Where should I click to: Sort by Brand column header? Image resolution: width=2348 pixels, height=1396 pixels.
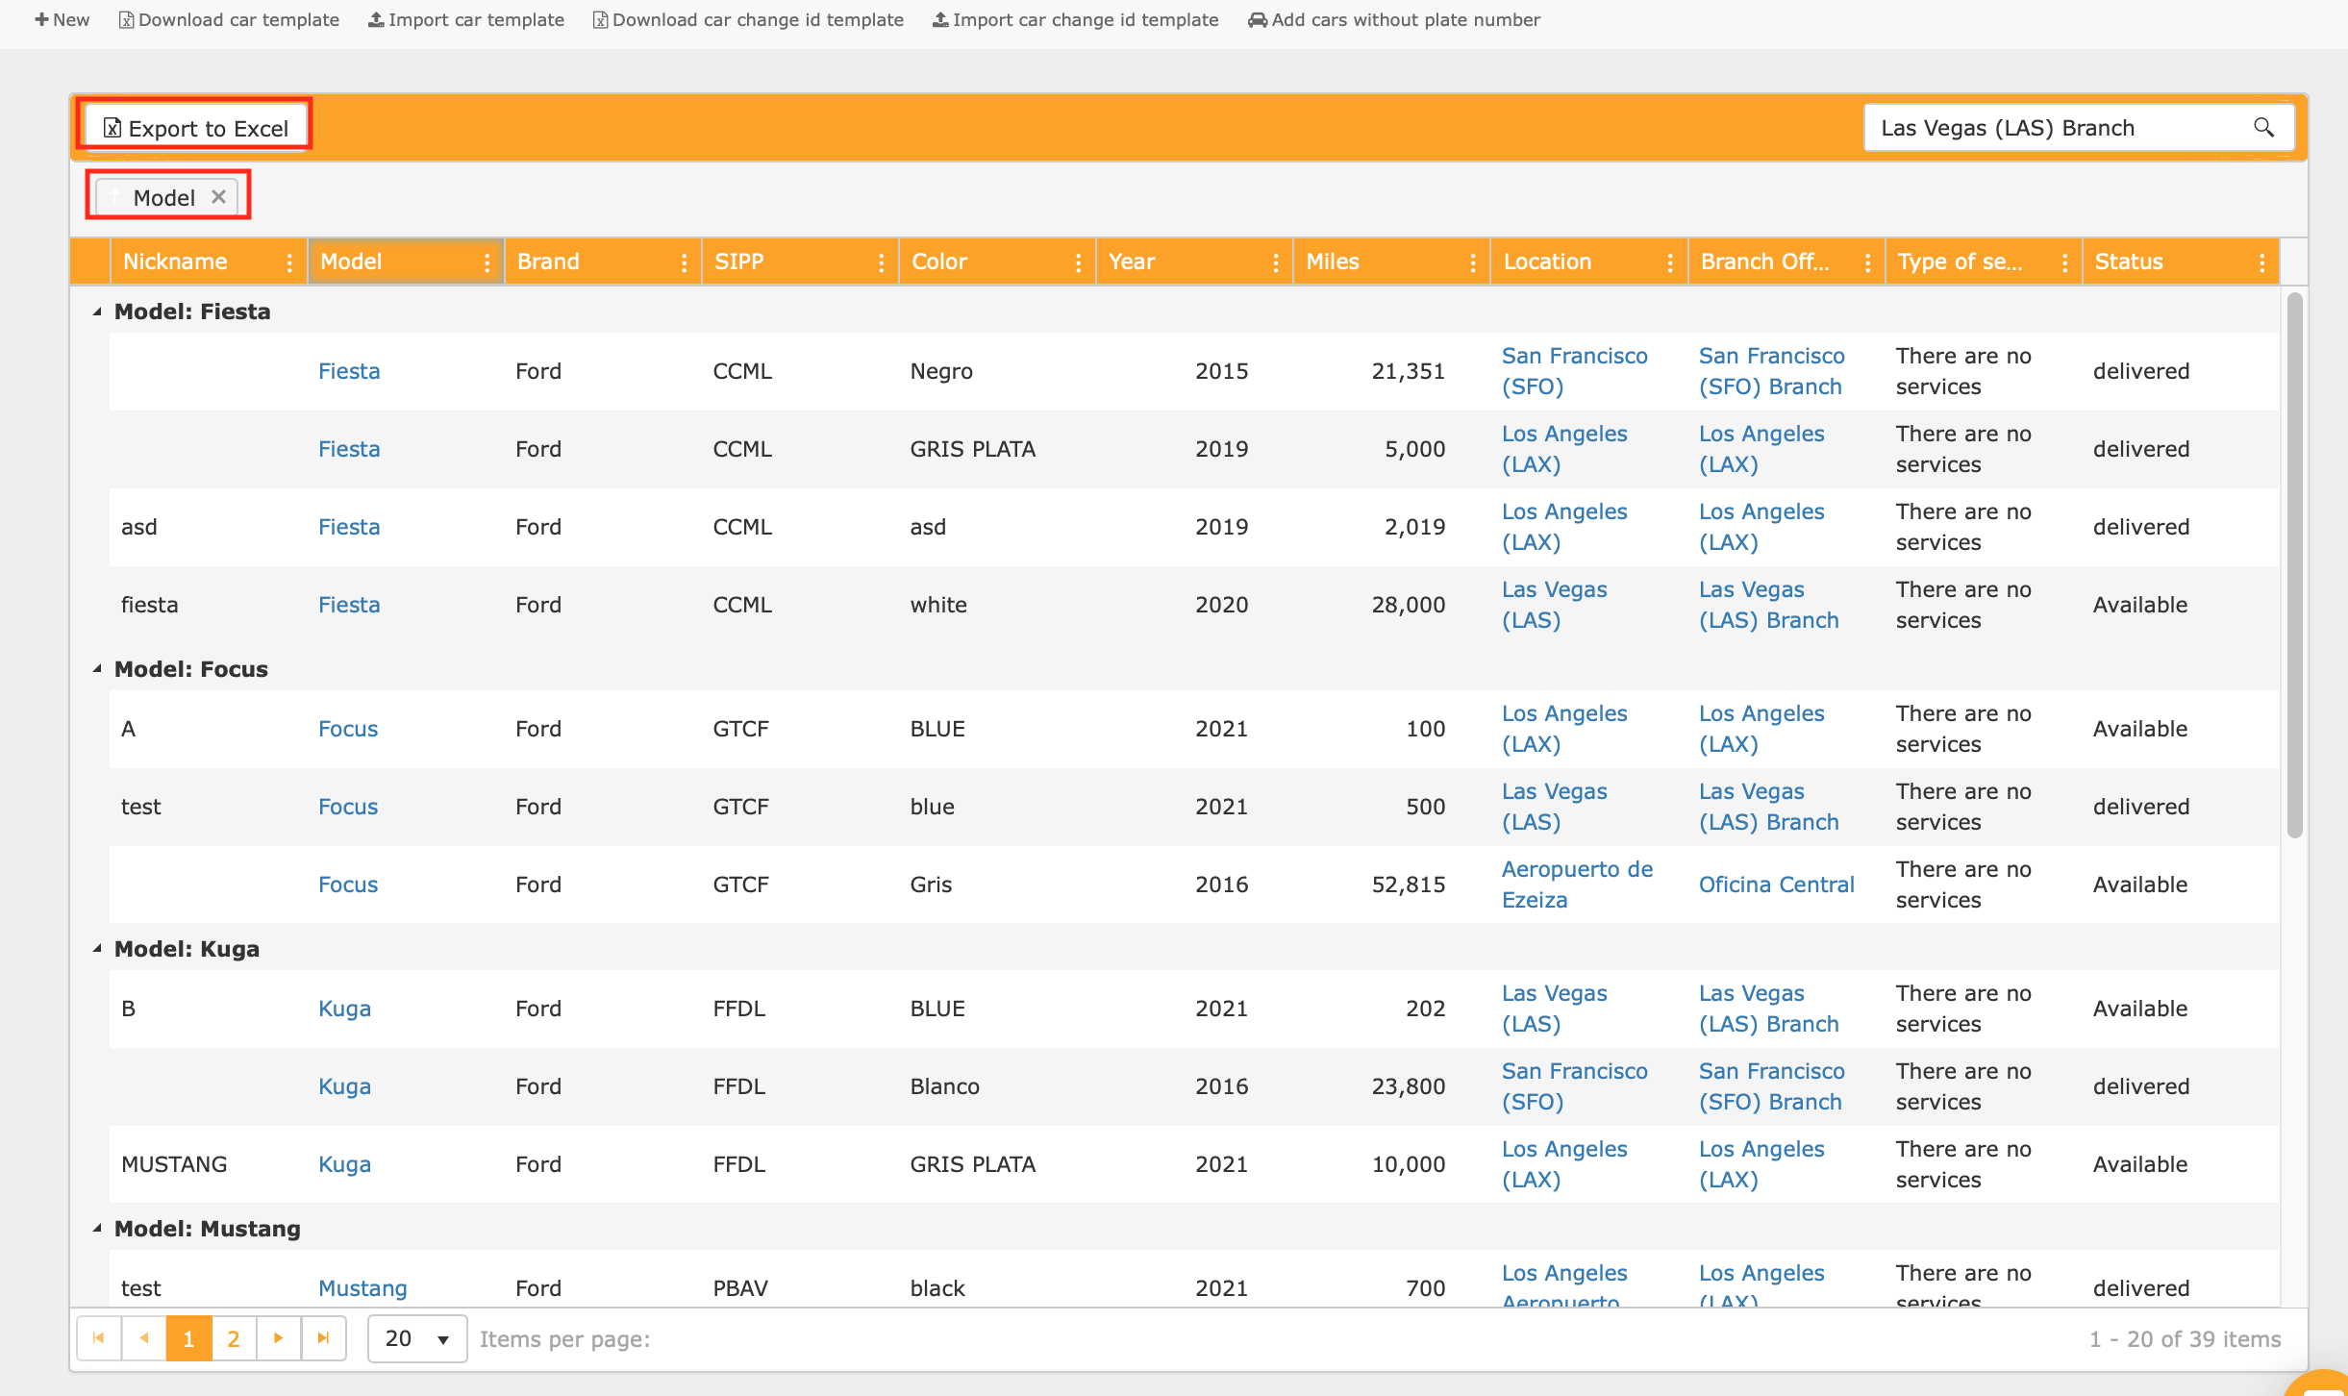point(548,262)
